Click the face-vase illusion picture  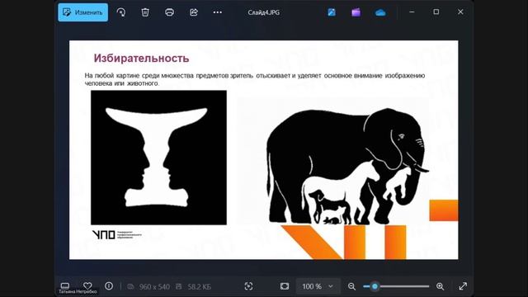[158, 158]
